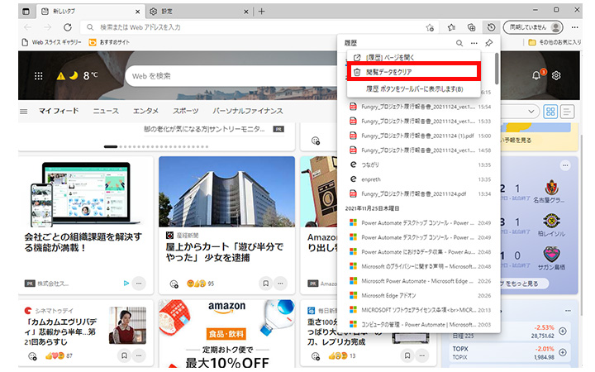Switch to the ニュース feed tab

(105, 111)
